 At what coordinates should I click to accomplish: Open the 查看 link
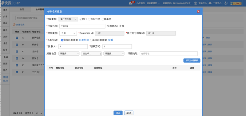coord(110,40)
